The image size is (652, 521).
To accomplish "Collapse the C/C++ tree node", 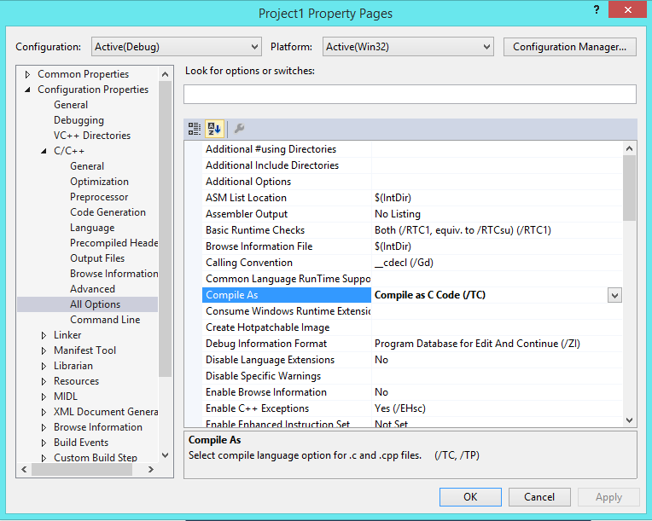I will coord(44,151).
